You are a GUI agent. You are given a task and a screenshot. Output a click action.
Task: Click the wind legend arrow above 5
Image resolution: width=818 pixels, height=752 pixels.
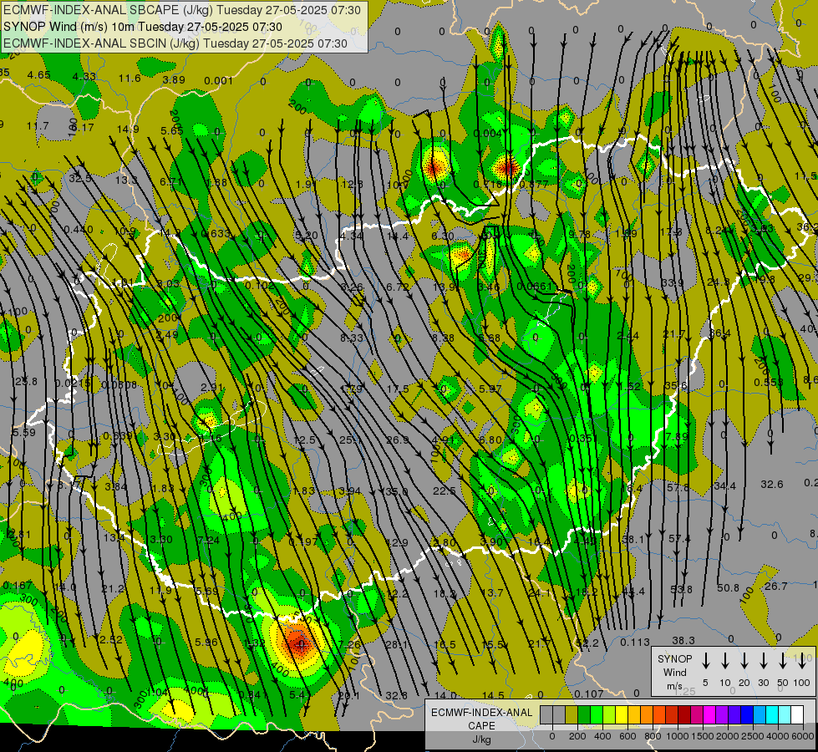705,661
